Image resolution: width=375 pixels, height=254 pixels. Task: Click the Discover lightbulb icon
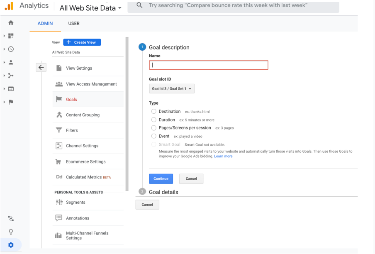[11, 232]
